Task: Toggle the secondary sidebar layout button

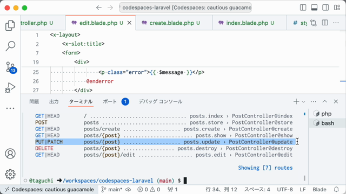Action: 325,8
